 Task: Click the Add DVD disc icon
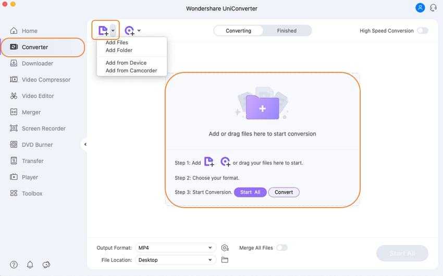click(x=129, y=31)
